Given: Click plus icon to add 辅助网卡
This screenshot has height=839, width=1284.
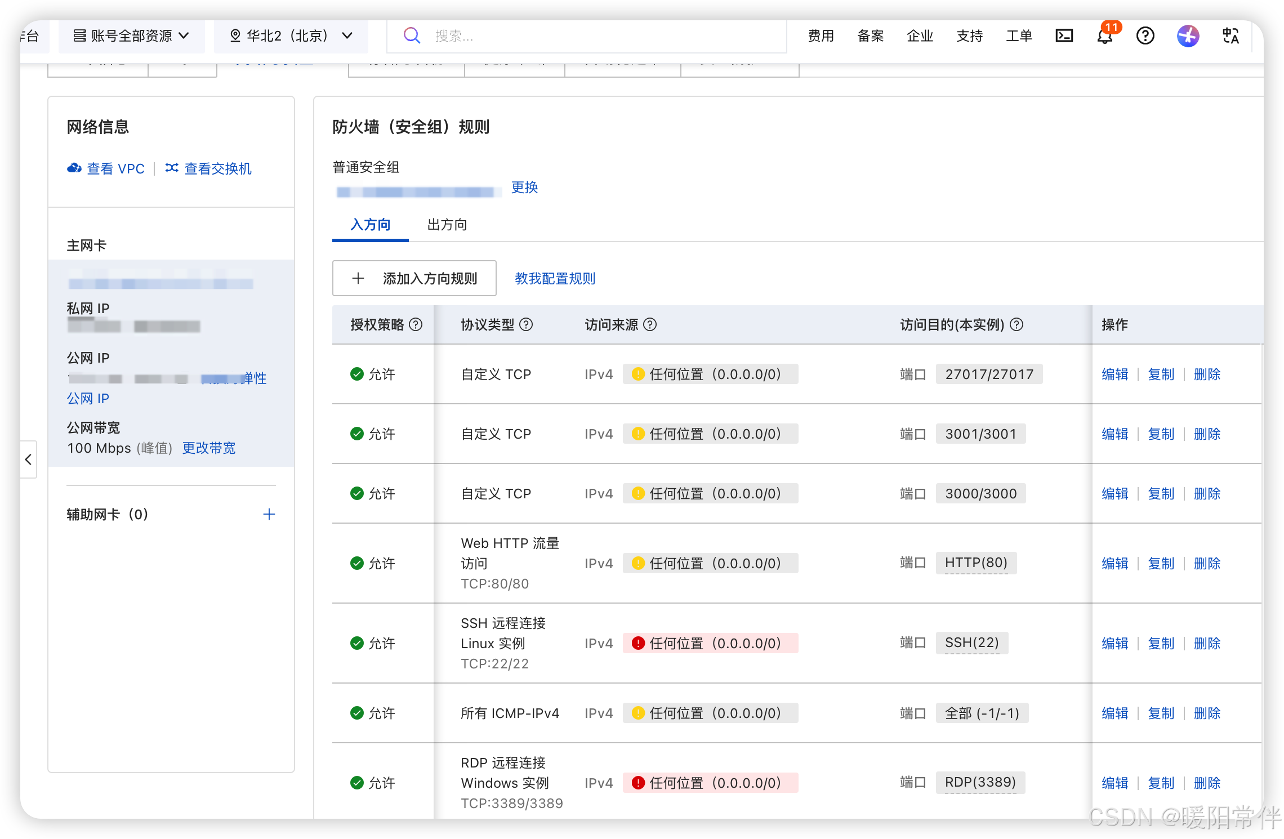Looking at the screenshot, I should pyautogui.click(x=269, y=514).
